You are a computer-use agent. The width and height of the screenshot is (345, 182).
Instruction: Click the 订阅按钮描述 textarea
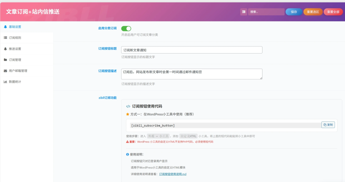tap(192, 74)
